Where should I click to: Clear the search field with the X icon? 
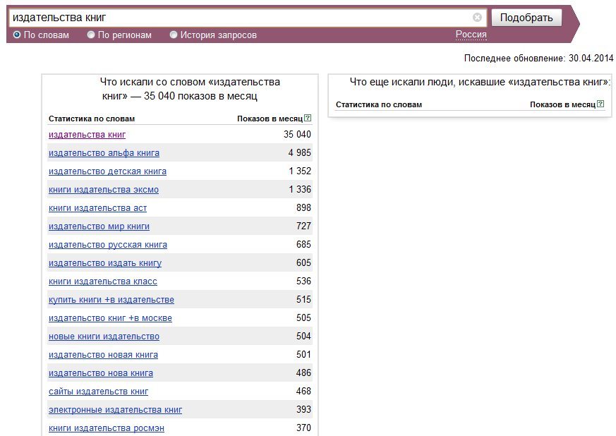pos(477,17)
